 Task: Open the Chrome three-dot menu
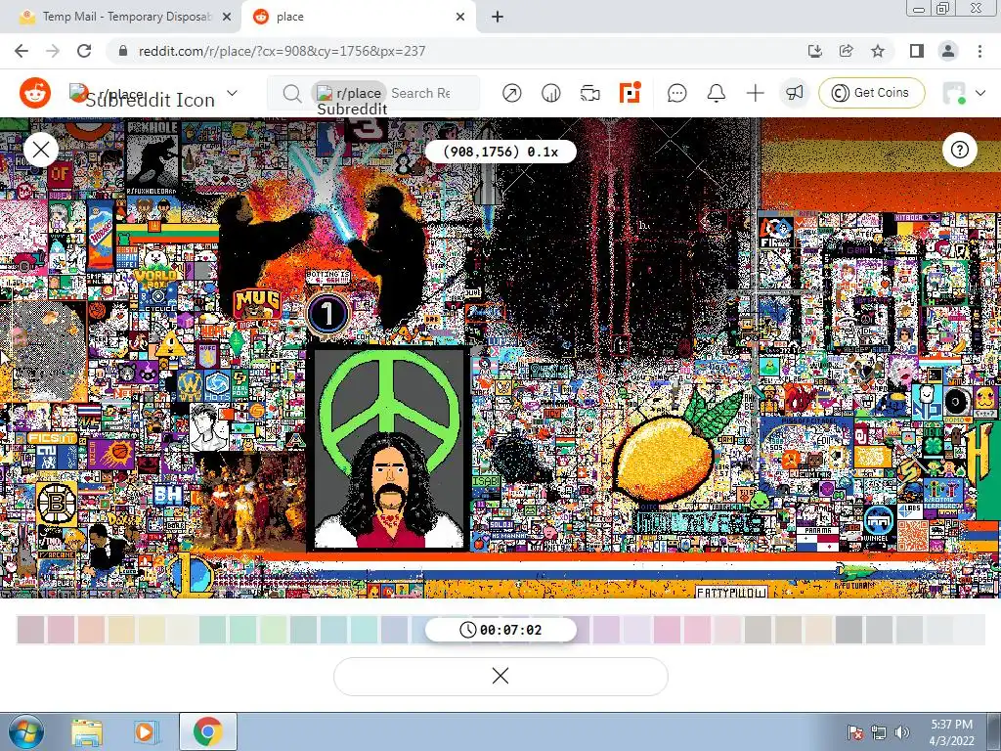[x=979, y=51]
